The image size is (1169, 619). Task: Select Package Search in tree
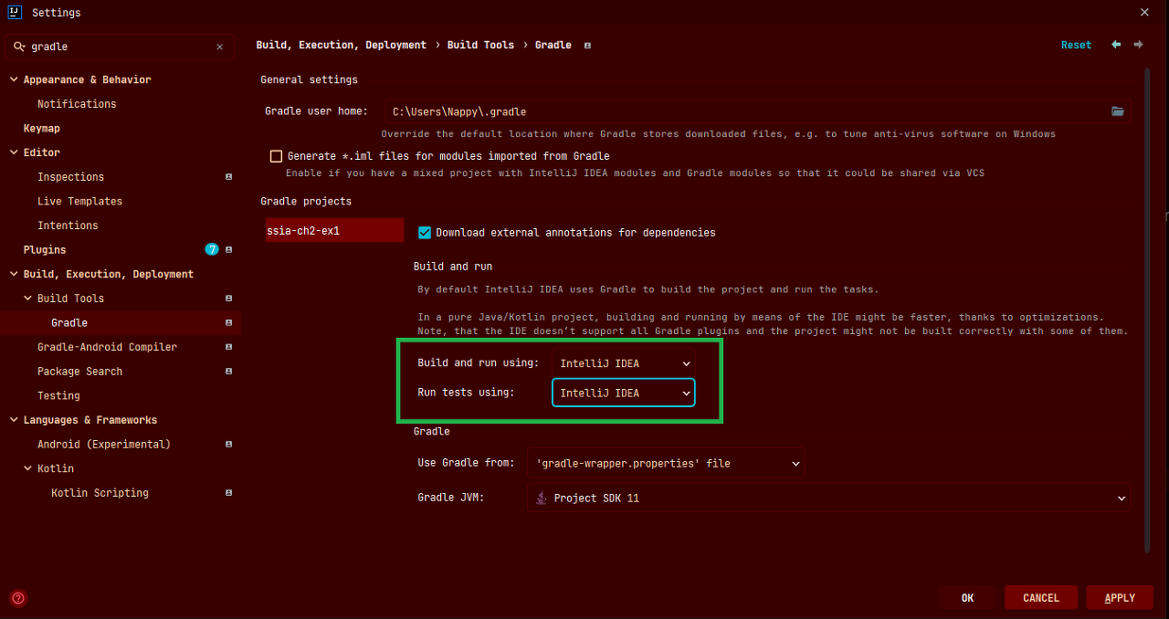tap(79, 372)
